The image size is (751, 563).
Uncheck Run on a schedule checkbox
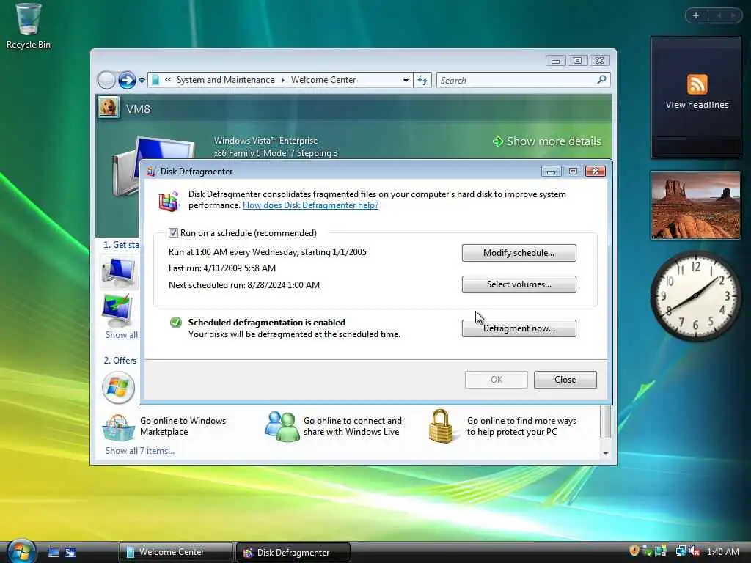click(x=173, y=233)
